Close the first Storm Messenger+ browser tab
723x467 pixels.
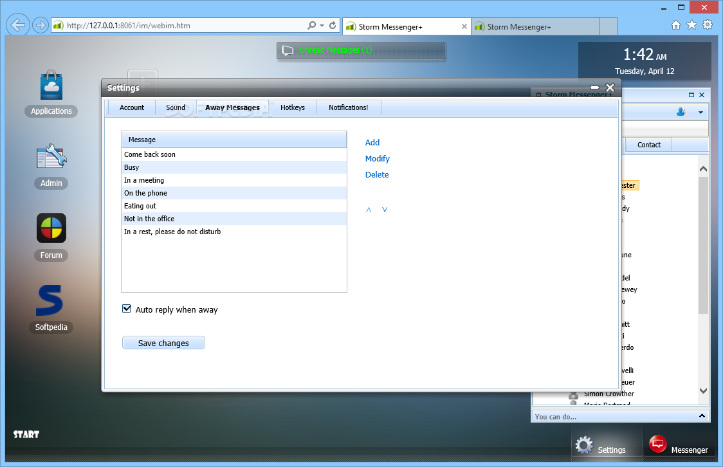(464, 27)
